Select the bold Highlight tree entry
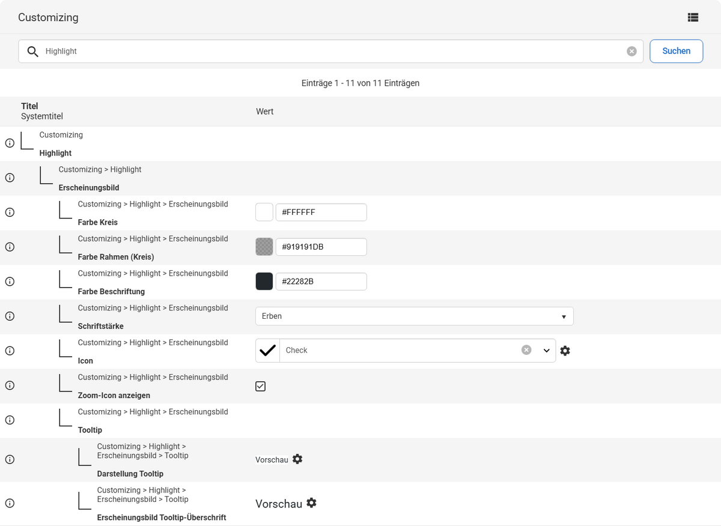 tap(55, 153)
